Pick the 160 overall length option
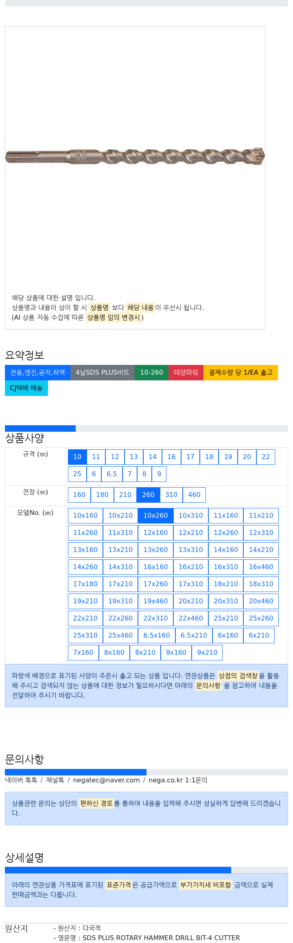This screenshot has height=943, width=293. [79, 495]
